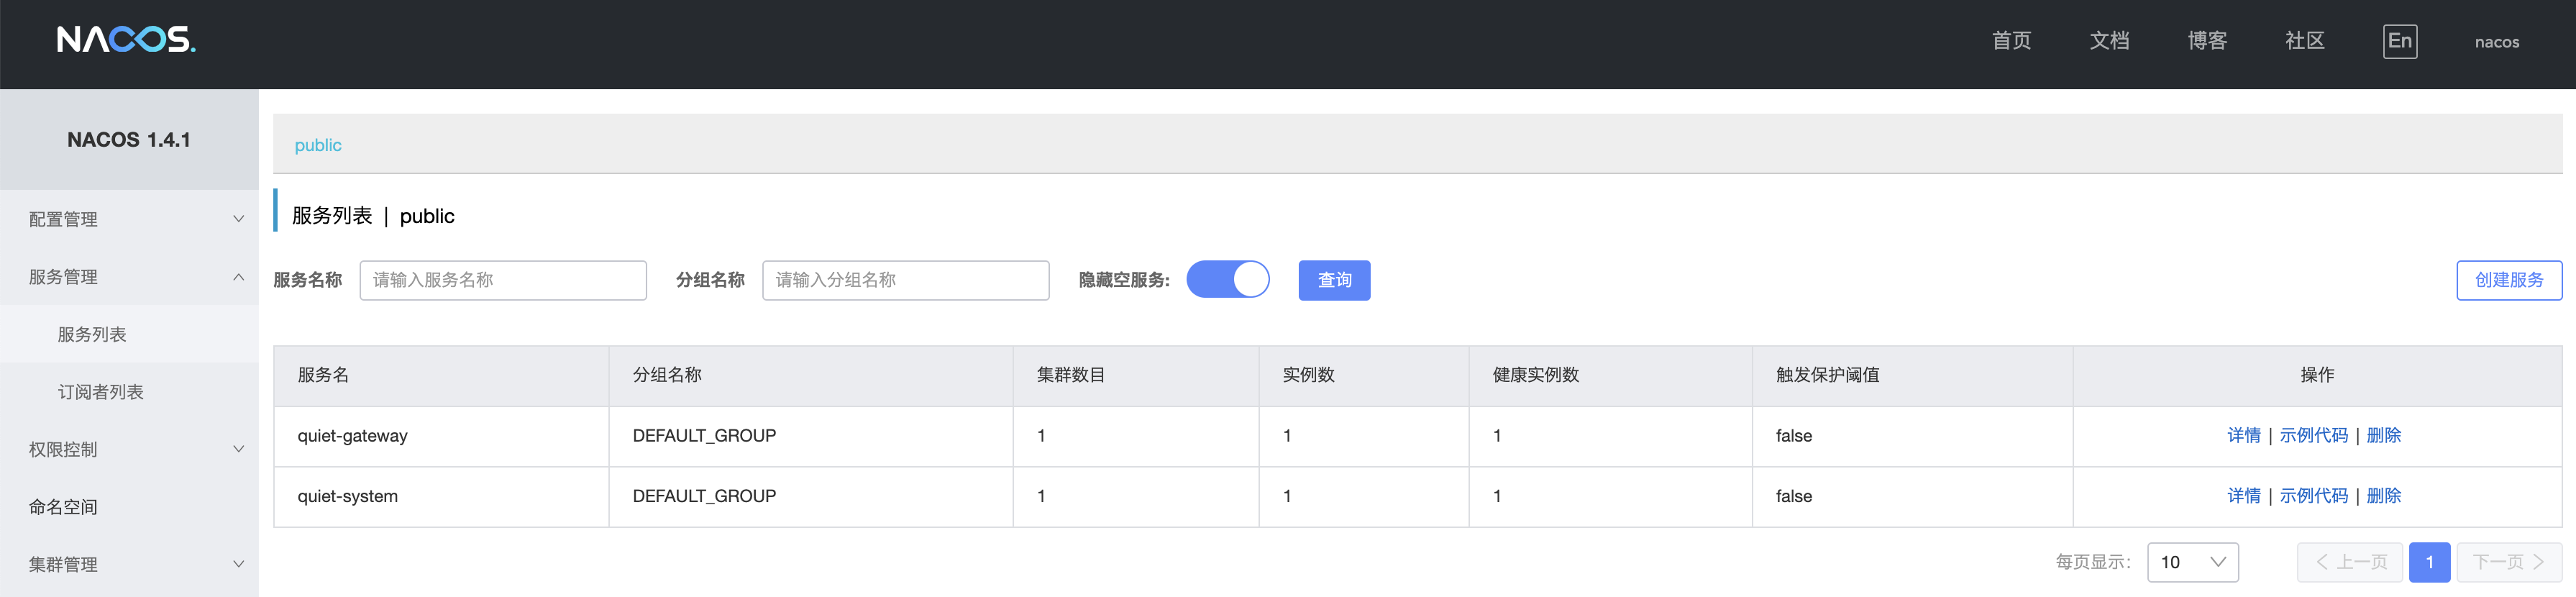This screenshot has width=2576, height=597.
Task: Click the 下一页 next page button
Action: pyautogui.click(x=2509, y=562)
